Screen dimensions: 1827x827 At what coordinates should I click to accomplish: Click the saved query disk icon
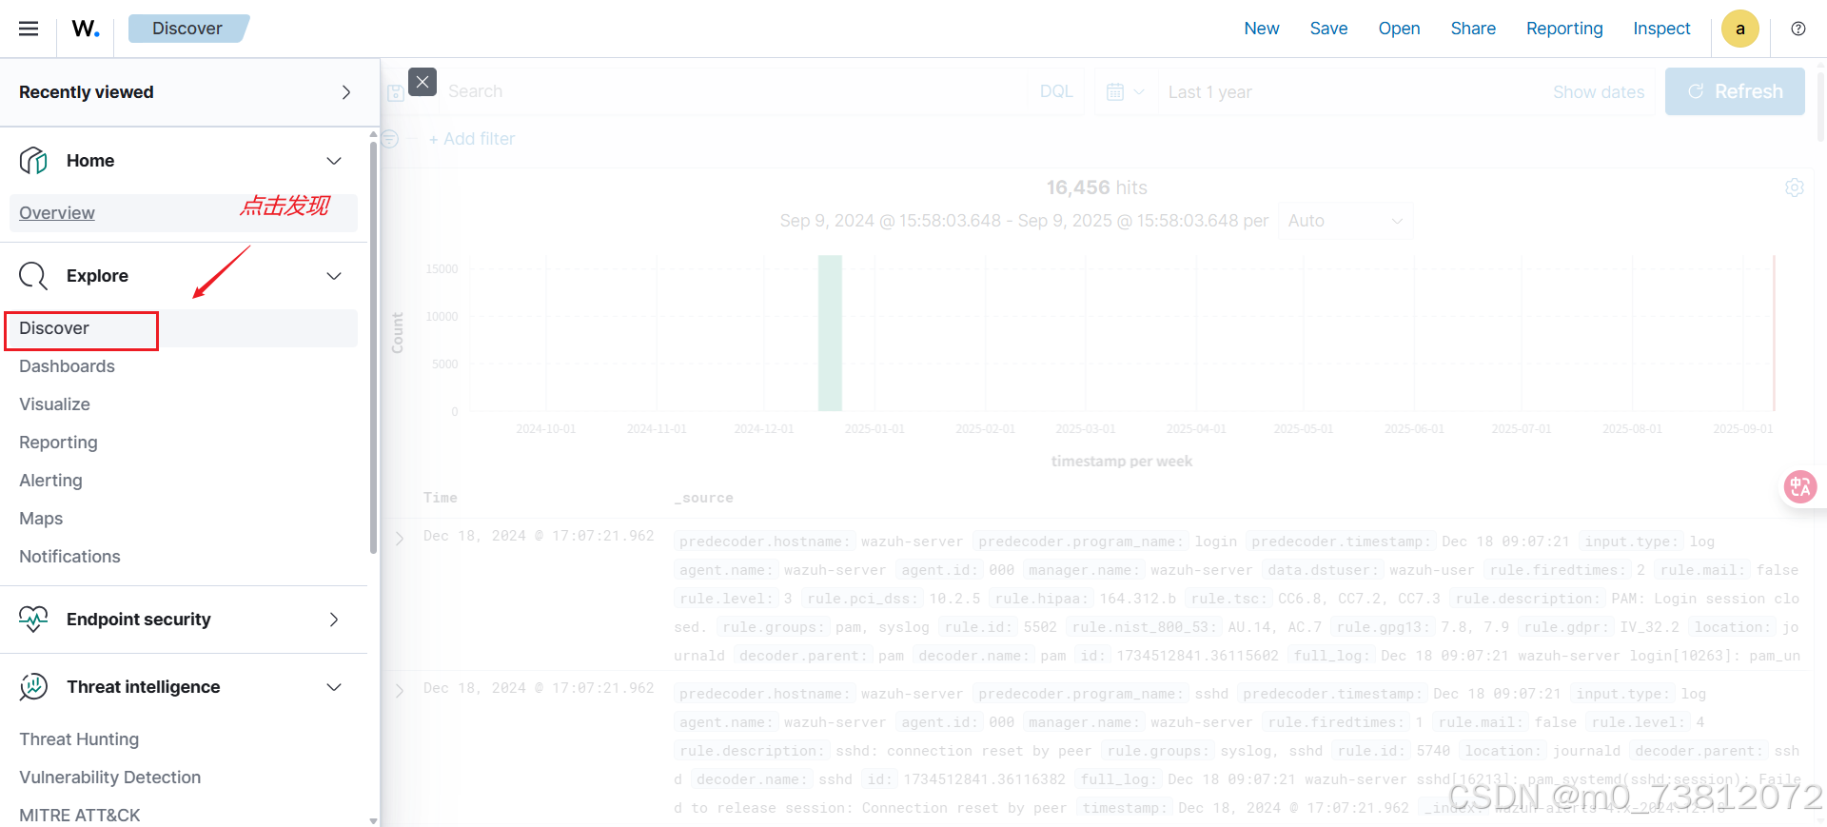(x=396, y=92)
